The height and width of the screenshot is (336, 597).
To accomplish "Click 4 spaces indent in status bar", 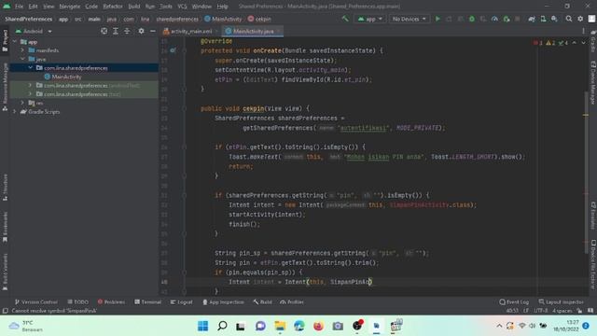I will point(562,311).
